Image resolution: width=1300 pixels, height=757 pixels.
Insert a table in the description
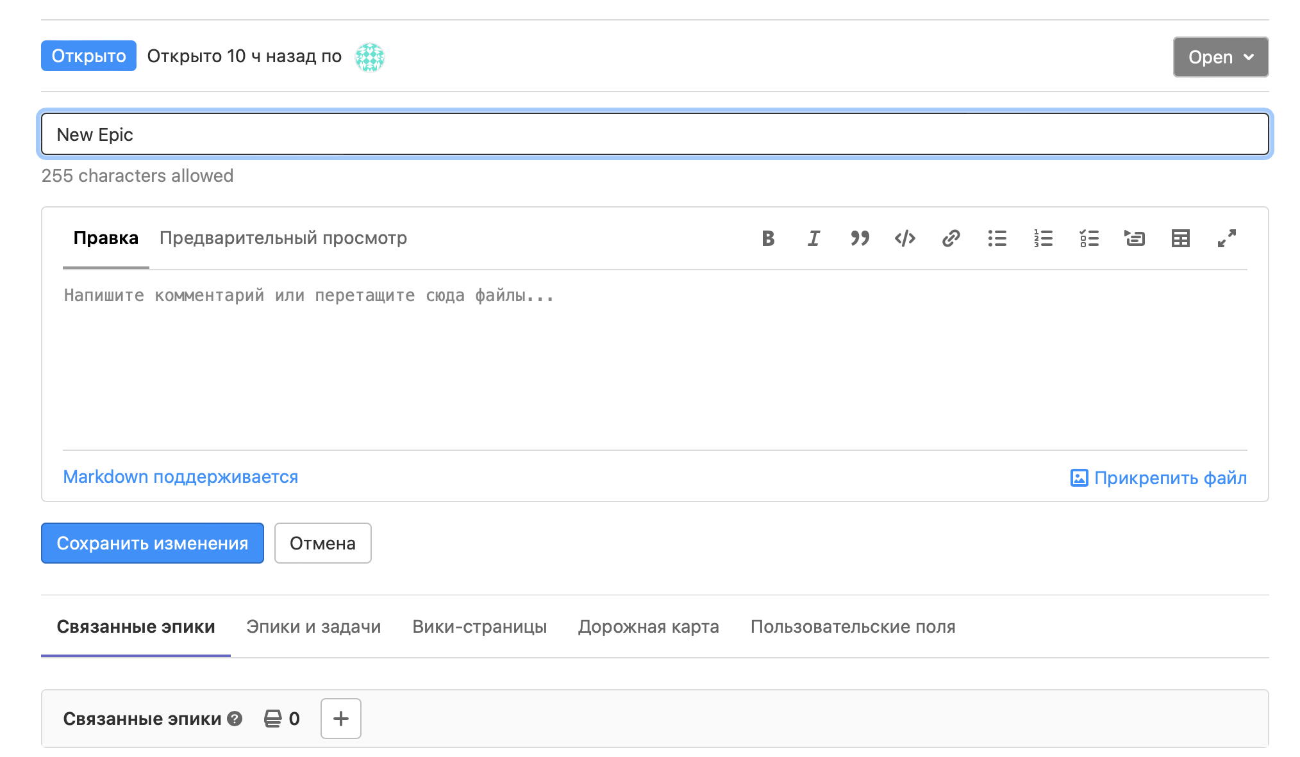pos(1180,238)
